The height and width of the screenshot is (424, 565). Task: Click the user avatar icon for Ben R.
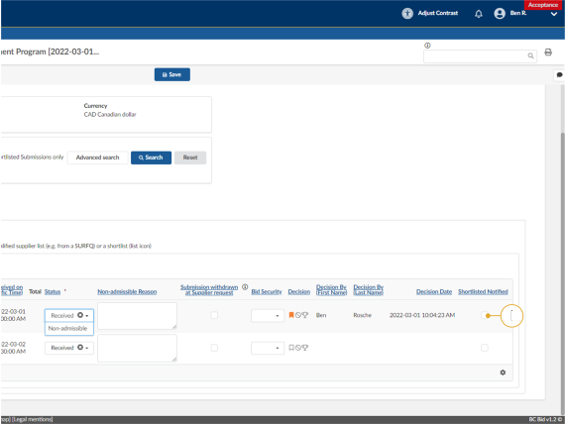click(x=500, y=13)
